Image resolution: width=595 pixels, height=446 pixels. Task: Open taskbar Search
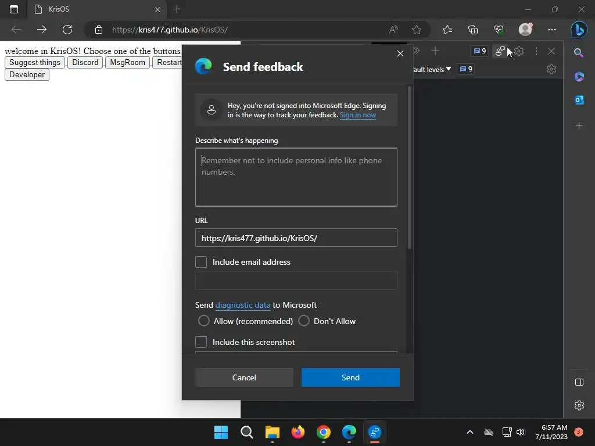coord(246,432)
